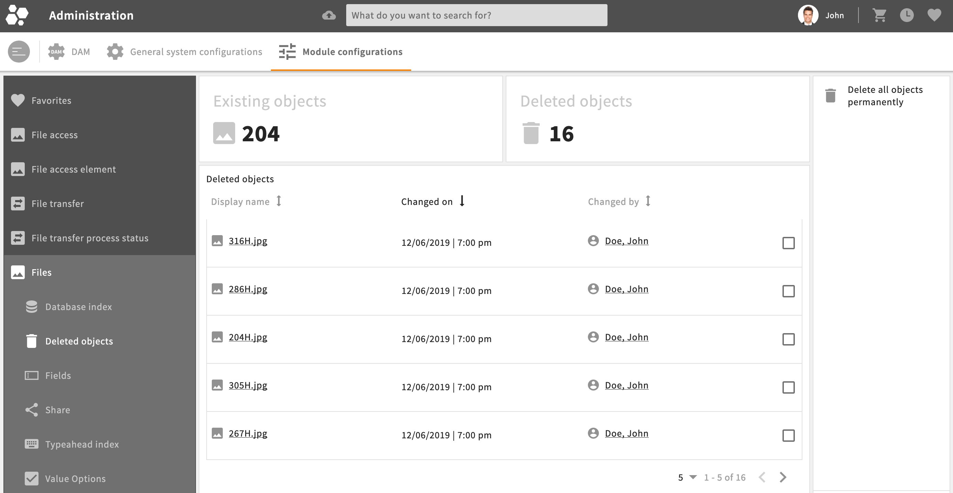Check the box for 267H.jpg
The height and width of the screenshot is (493, 953).
pyautogui.click(x=788, y=435)
